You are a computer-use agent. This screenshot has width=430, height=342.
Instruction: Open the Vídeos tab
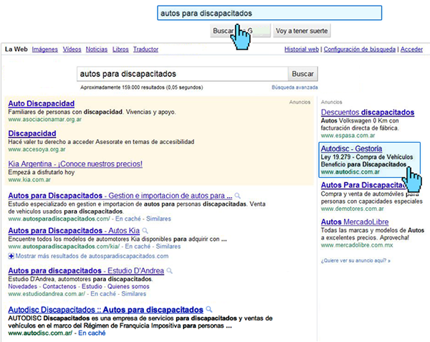point(72,49)
